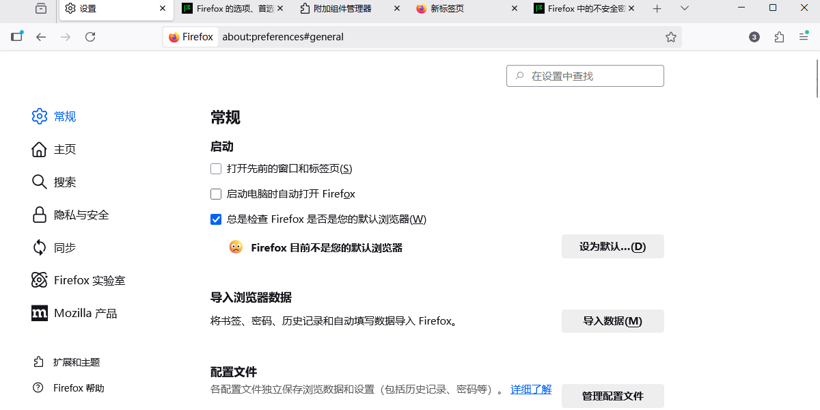Click the Firefox identity icon in address bar
820x410 pixels.
[191, 37]
